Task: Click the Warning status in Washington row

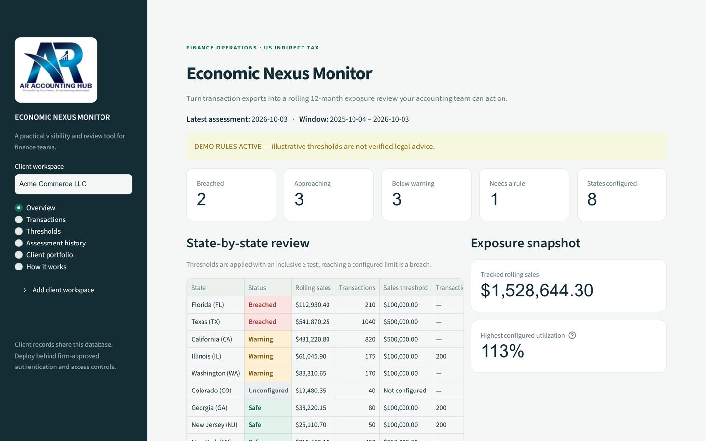Action: 268,373
